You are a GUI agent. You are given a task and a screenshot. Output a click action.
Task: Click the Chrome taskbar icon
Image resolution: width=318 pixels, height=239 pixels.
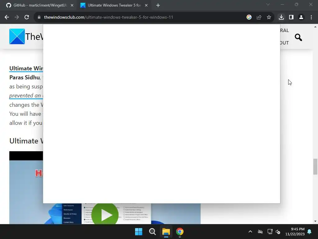[x=180, y=232]
